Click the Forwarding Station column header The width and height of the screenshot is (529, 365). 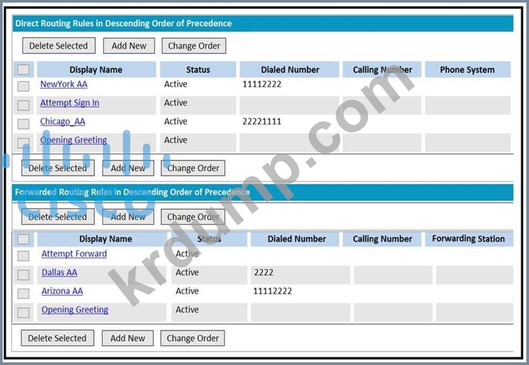pos(468,239)
